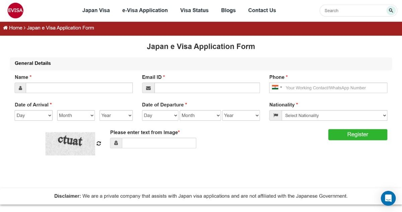This screenshot has width=402, height=212.
Task: Click the Phone number input field
Action: click(x=335, y=88)
